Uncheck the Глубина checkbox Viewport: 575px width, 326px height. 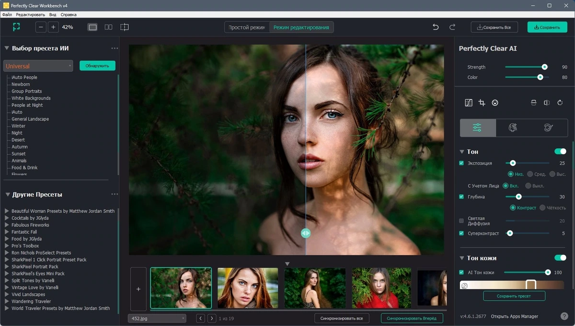[x=461, y=197]
